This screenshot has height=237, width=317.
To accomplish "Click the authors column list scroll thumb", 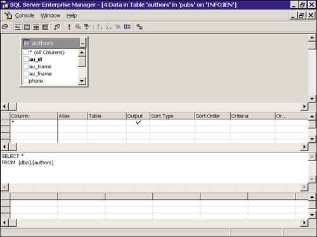I will [x=82, y=61].
